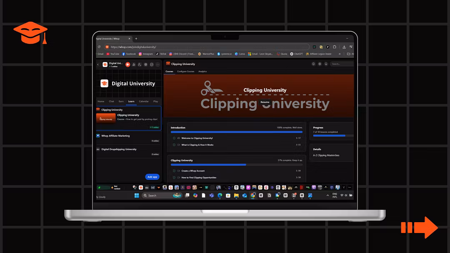The image size is (450, 253).
Task: Open the Affiliate Legion Inside bookmark
Action: [319, 54]
